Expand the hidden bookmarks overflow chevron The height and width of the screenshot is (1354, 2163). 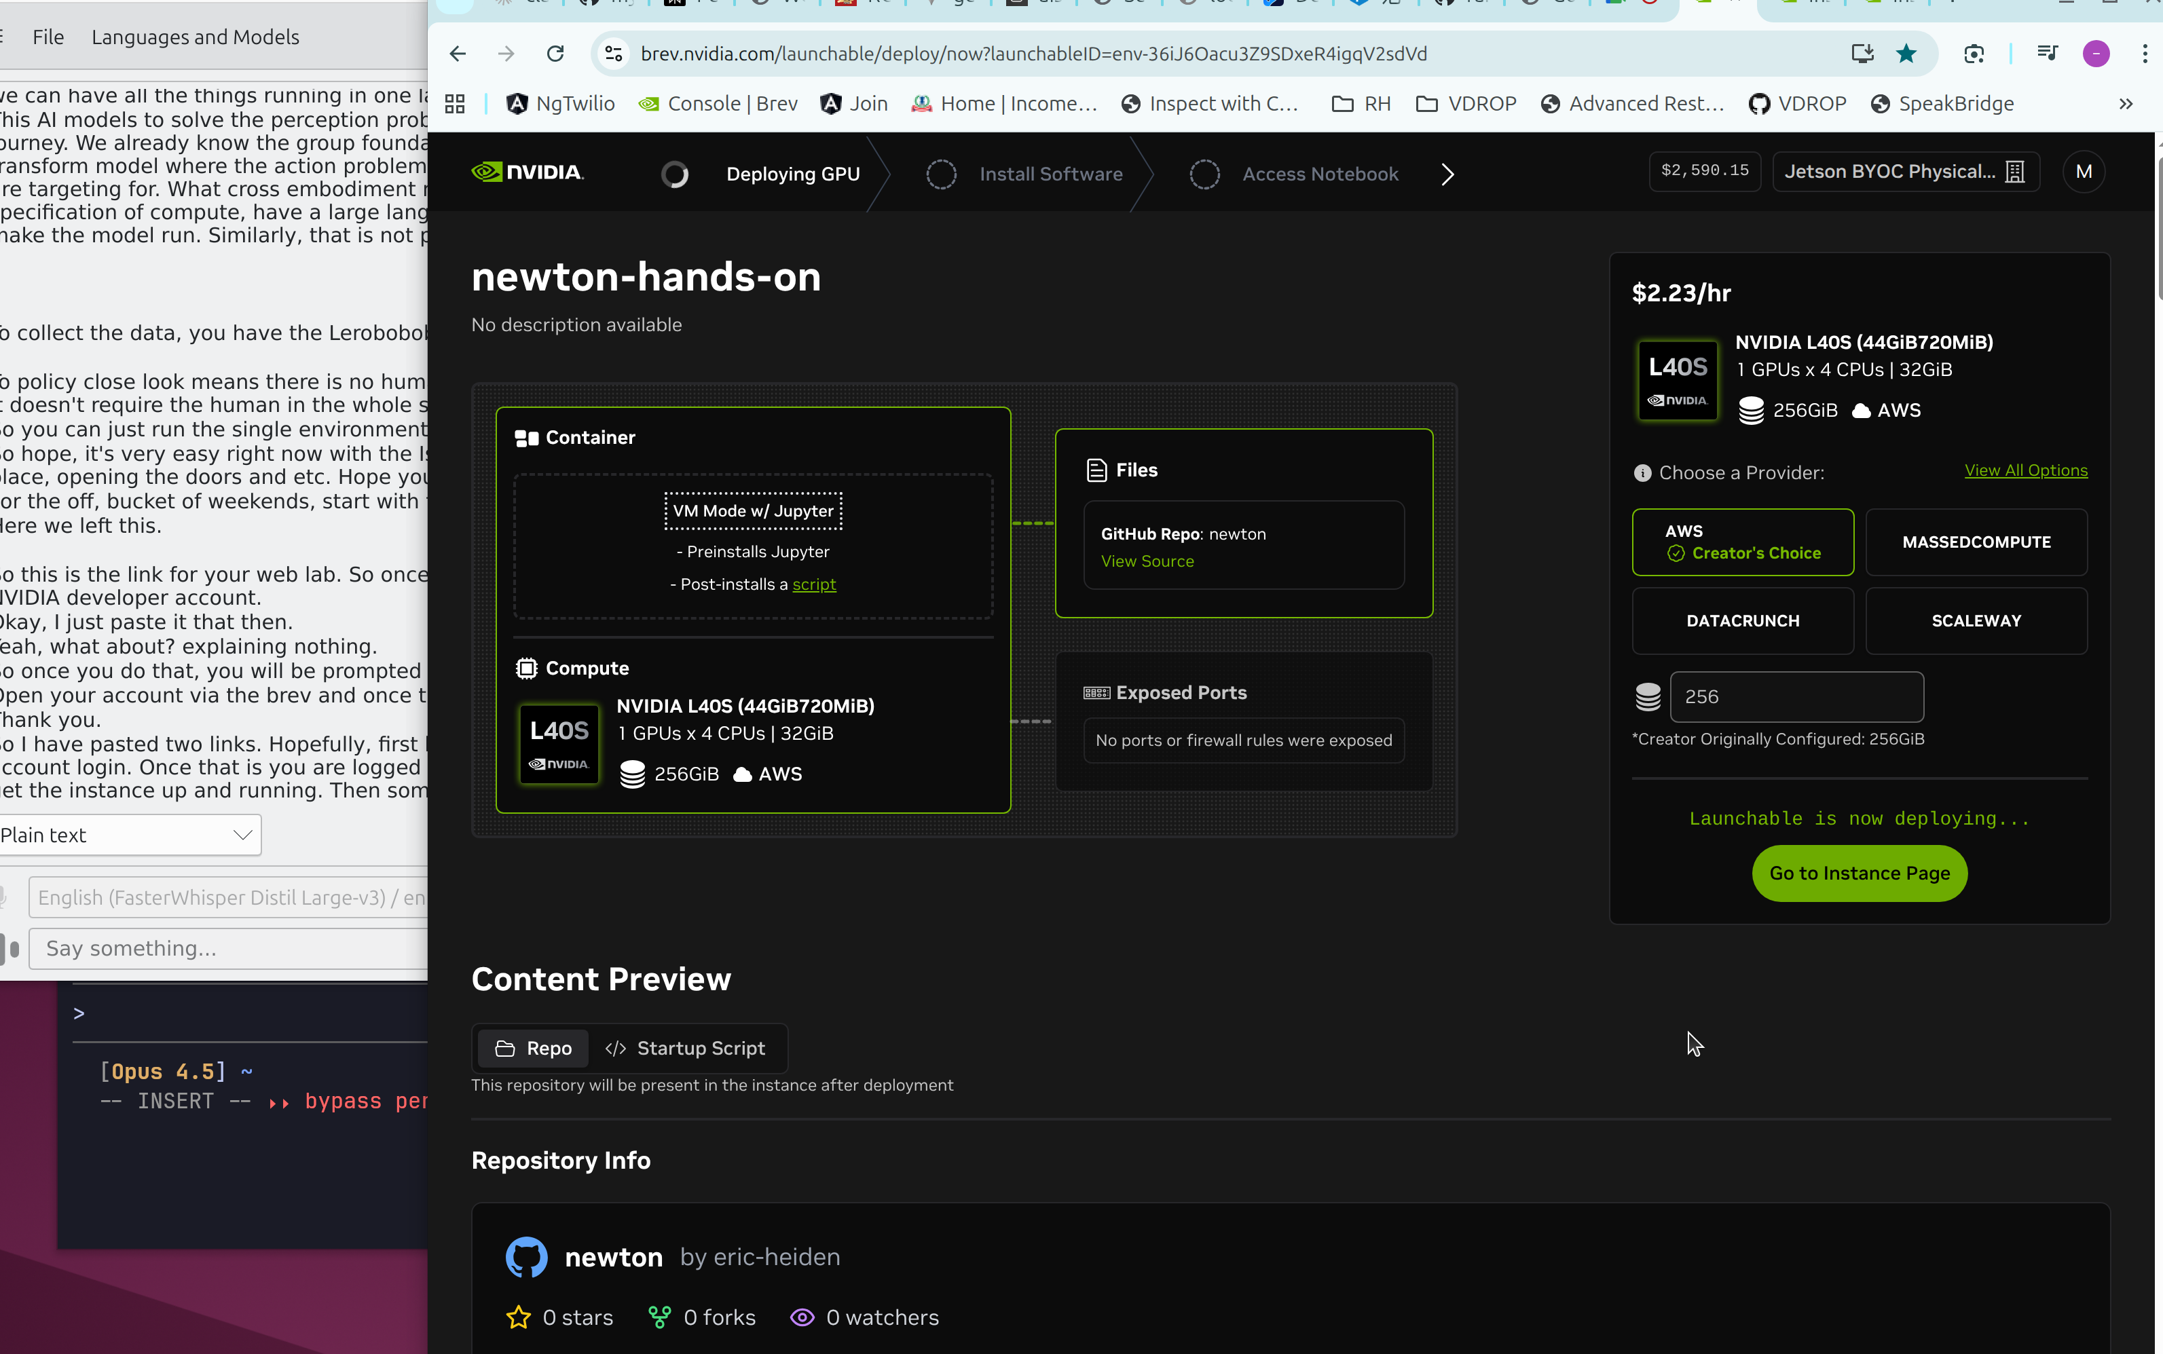point(2126,103)
